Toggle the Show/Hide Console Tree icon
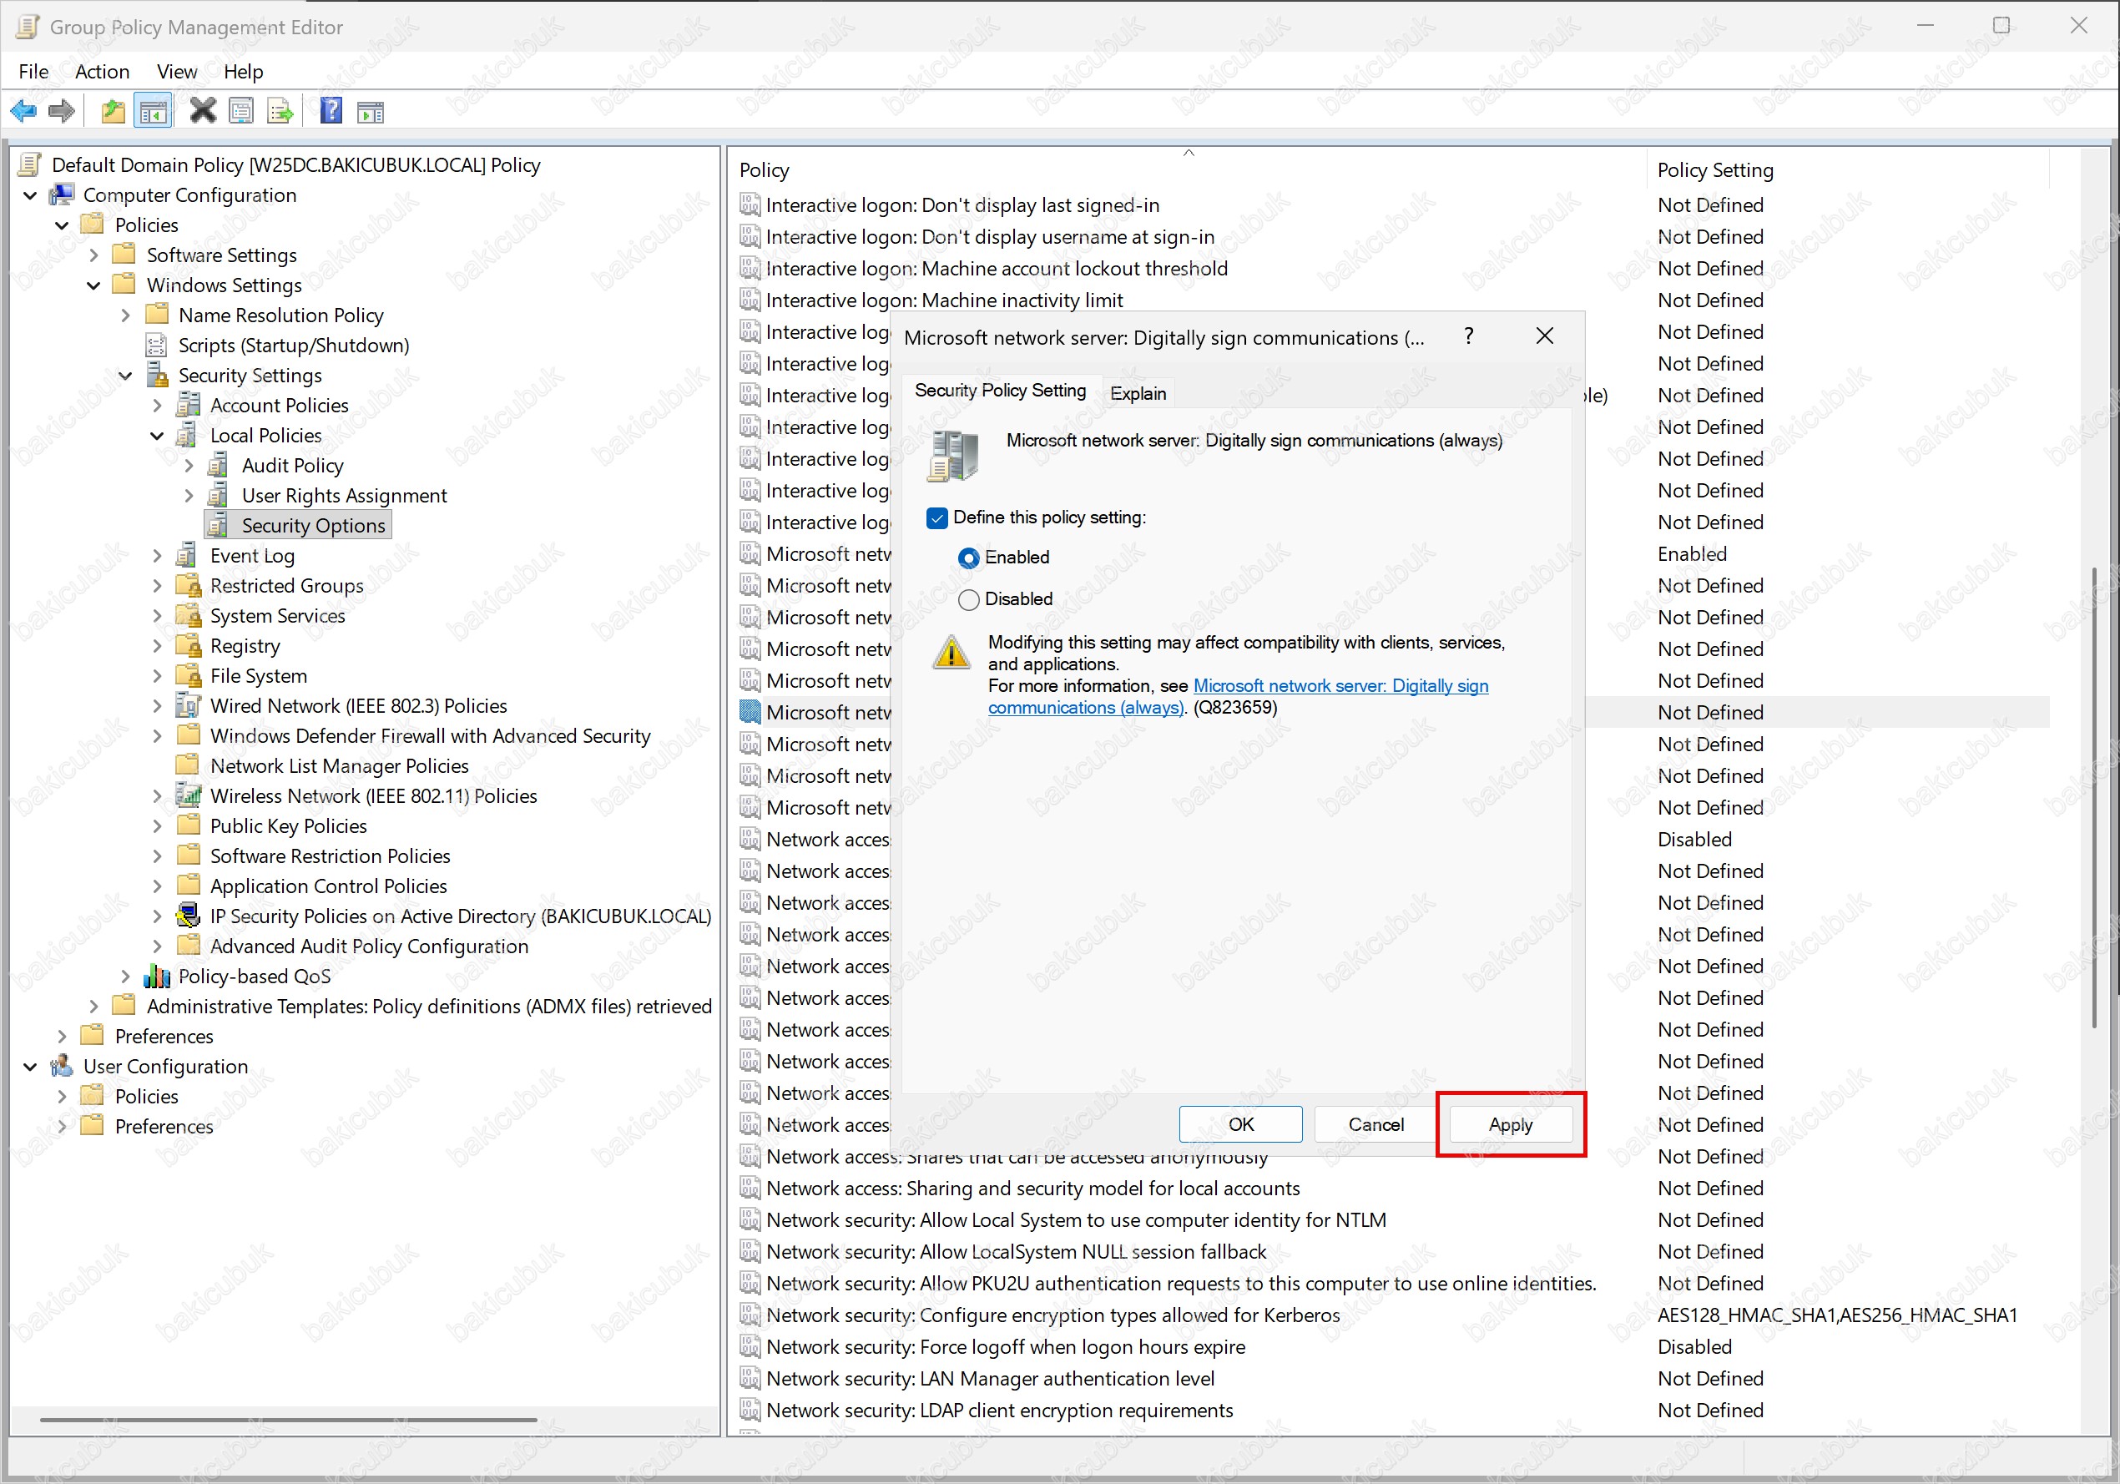This screenshot has height=1484, width=2120. pos(154,112)
